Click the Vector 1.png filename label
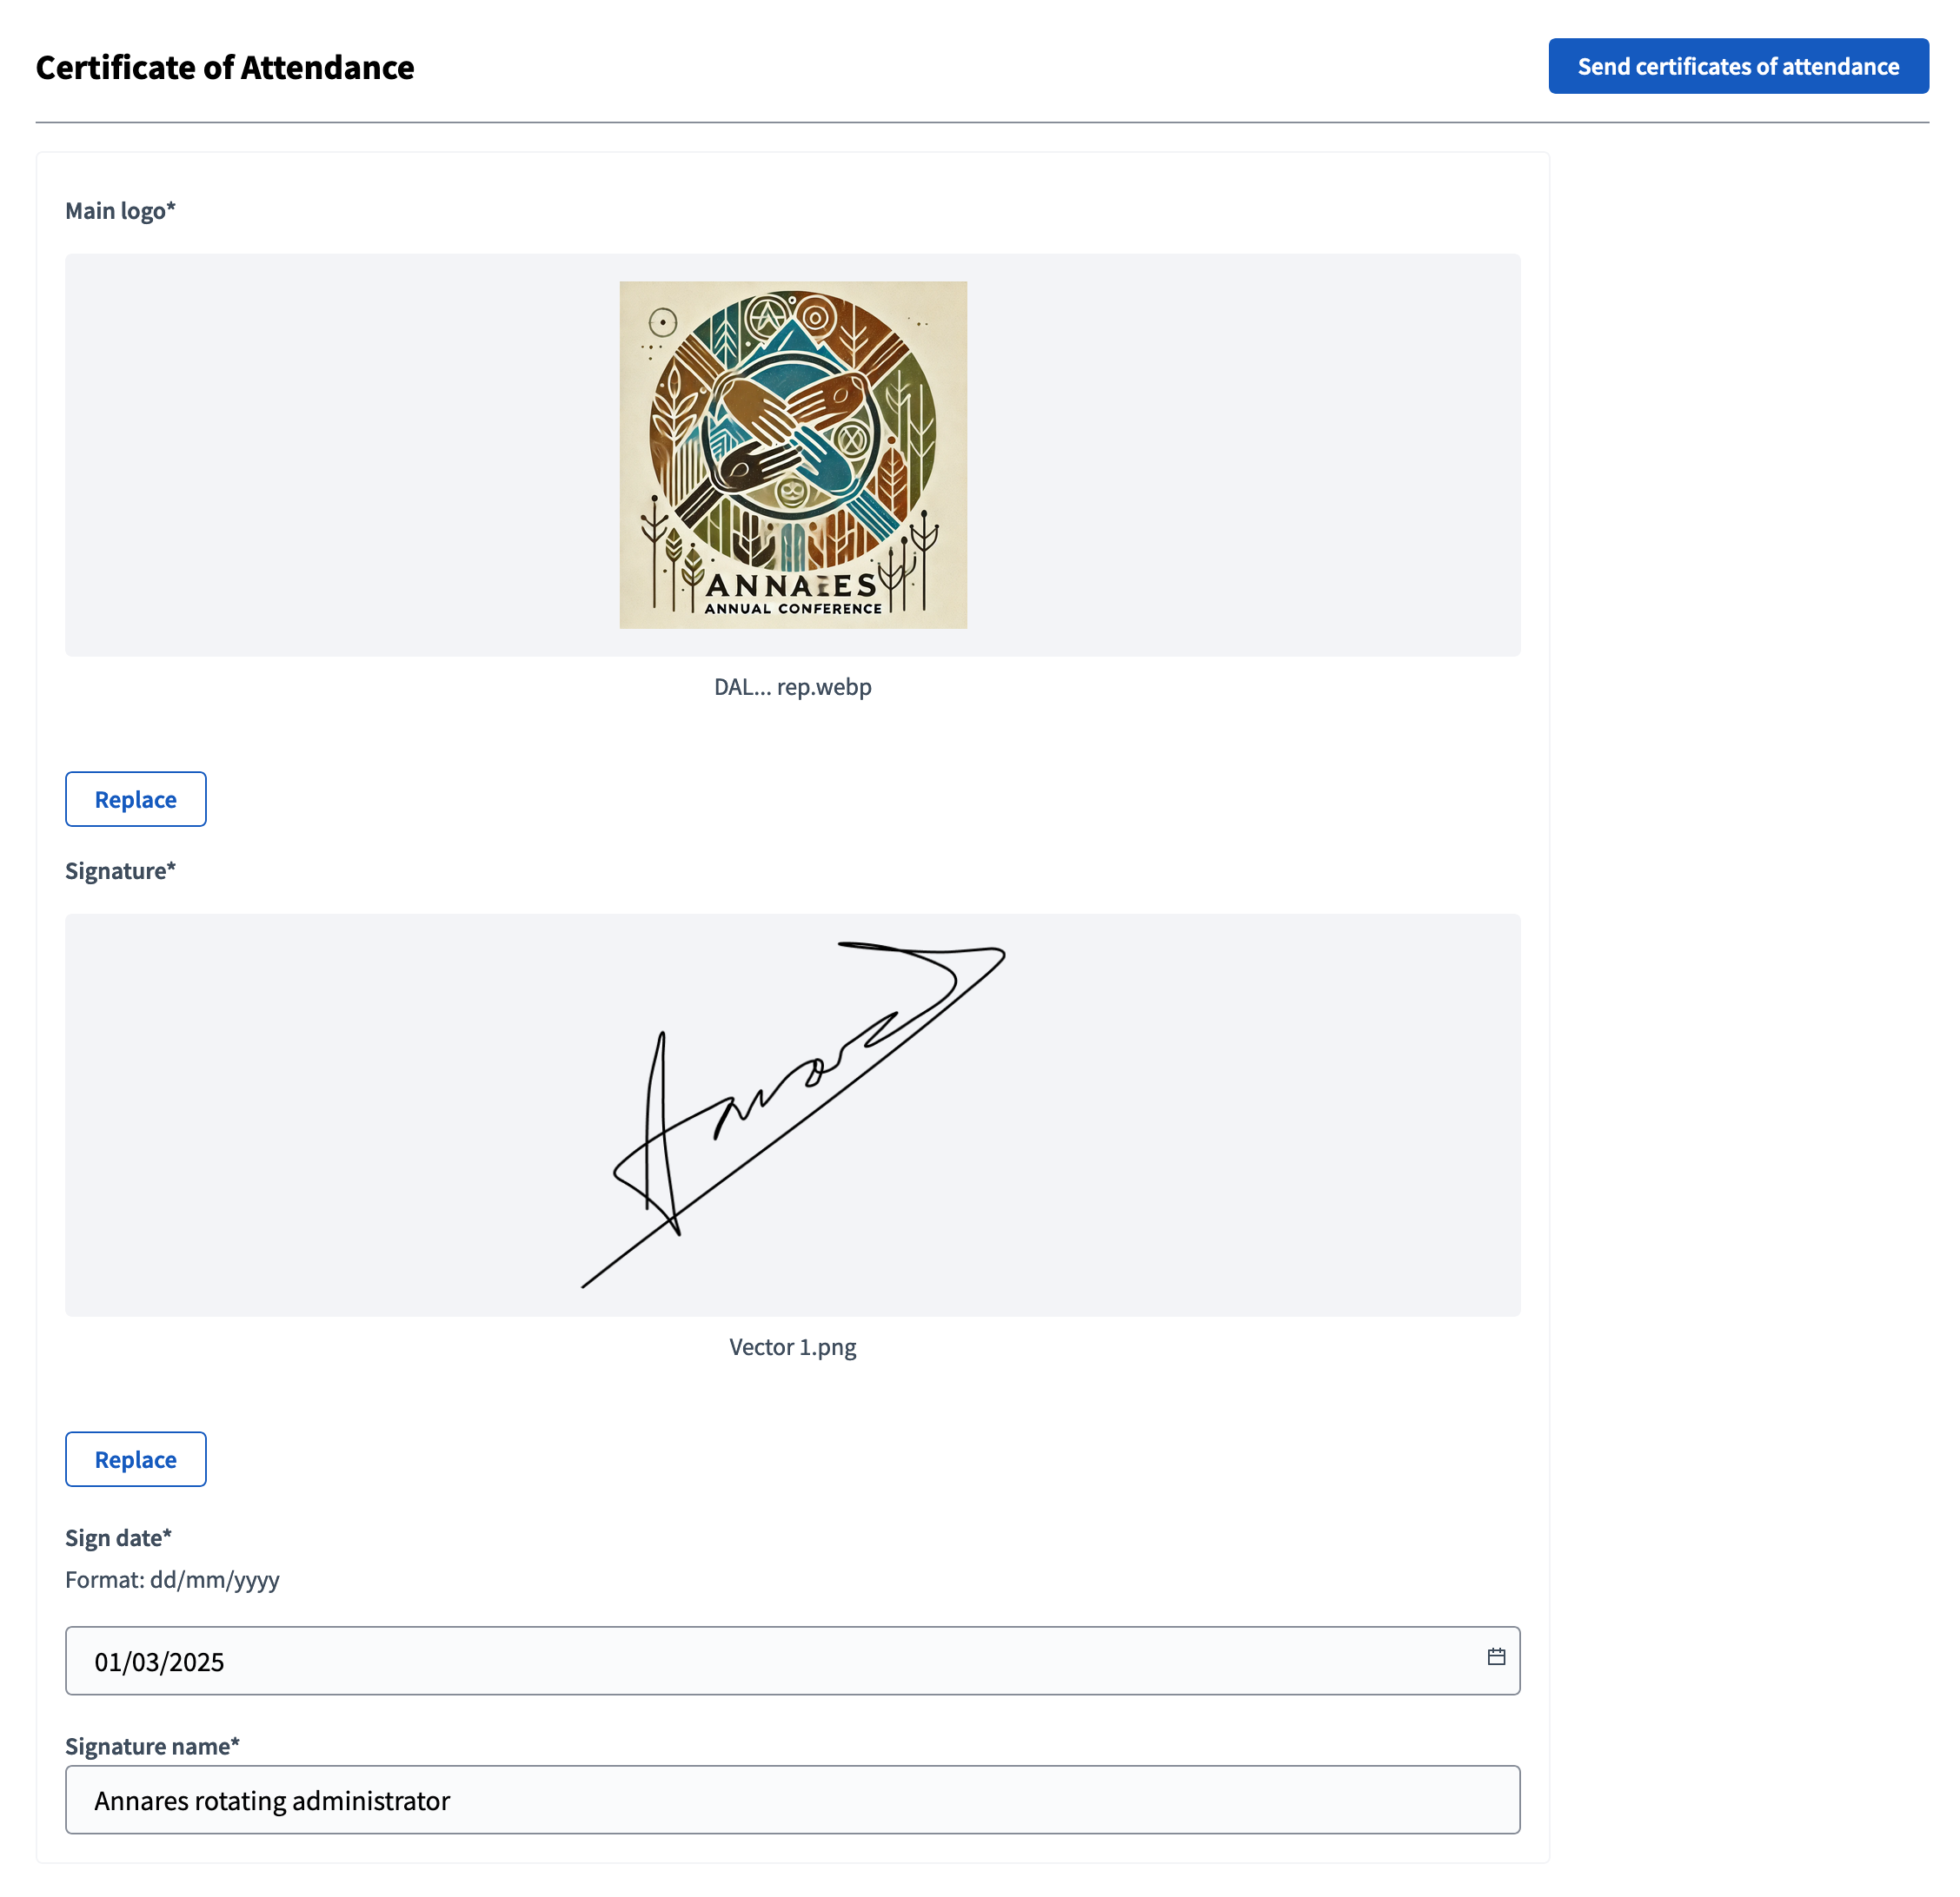This screenshot has height=1897, width=1960. [792, 1346]
